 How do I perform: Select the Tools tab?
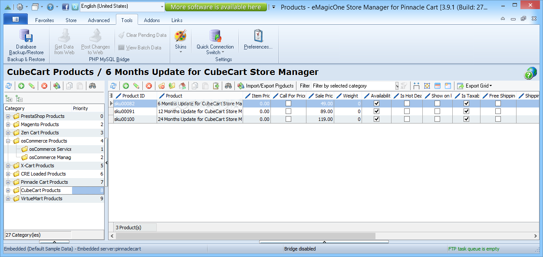point(127,20)
